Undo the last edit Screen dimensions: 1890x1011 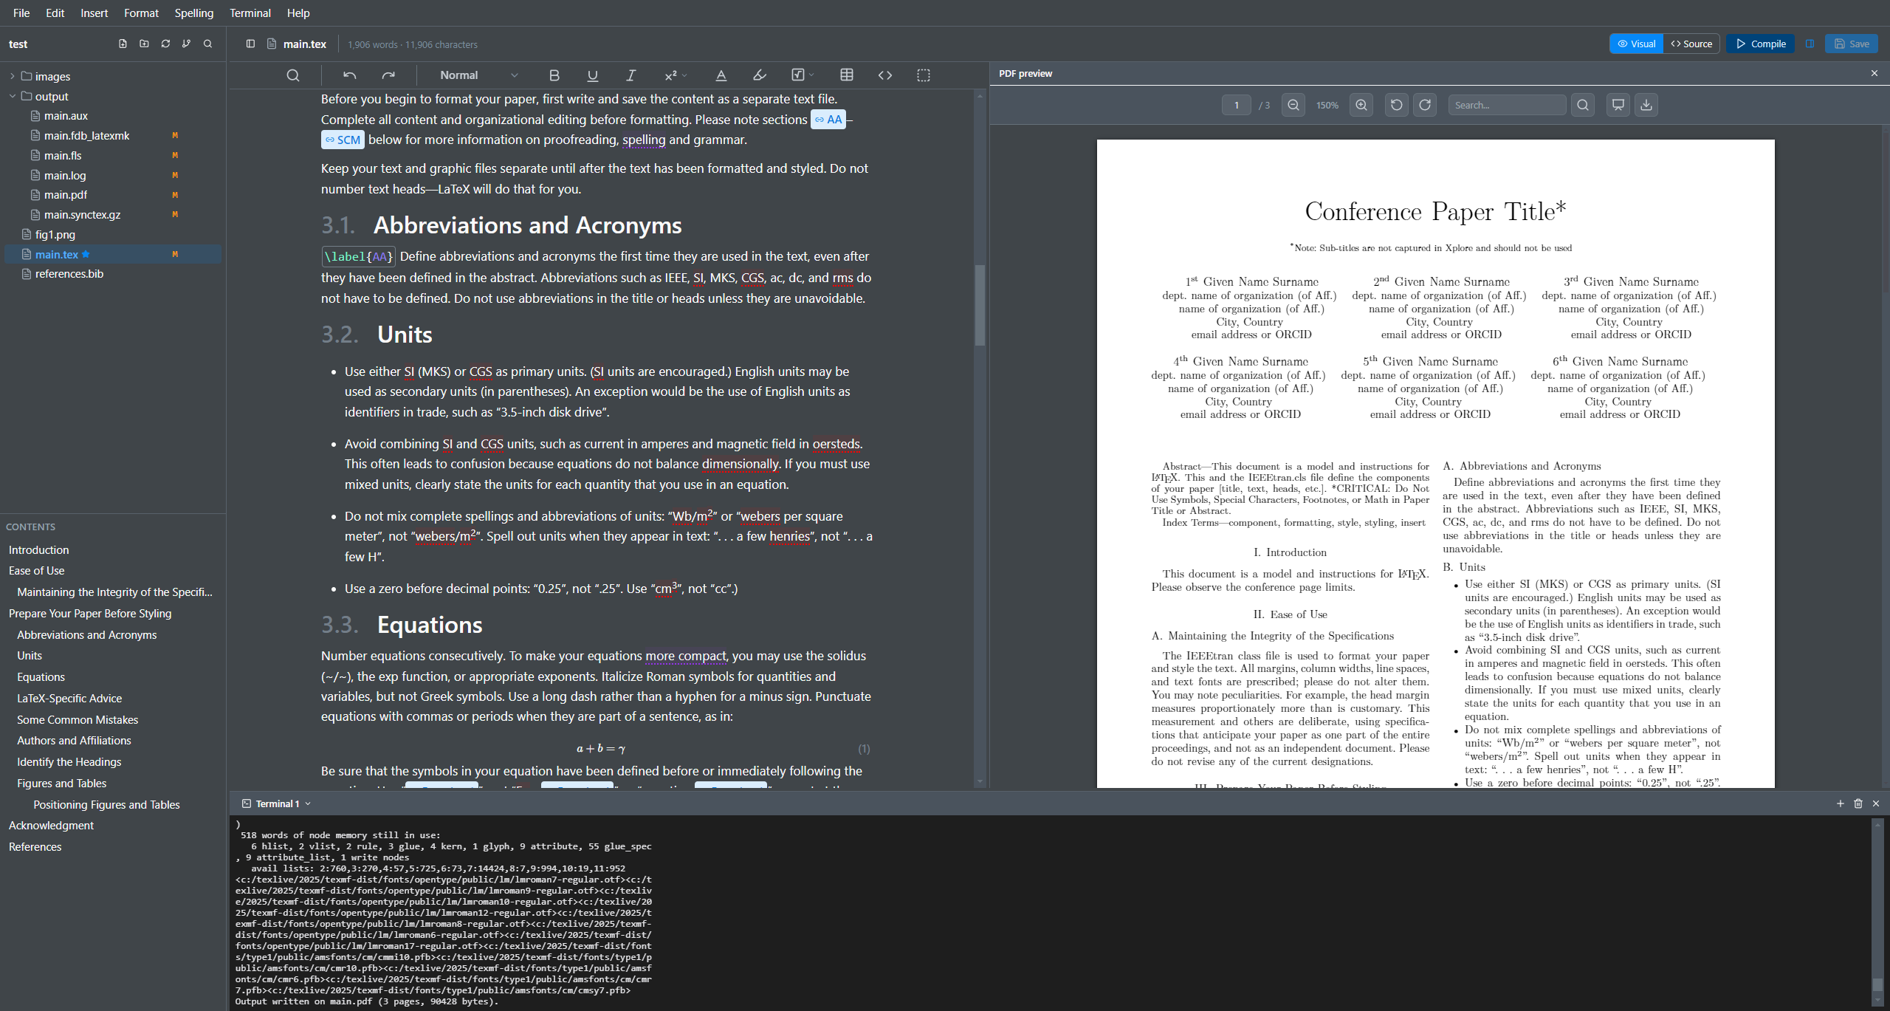click(x=350, y=75)
